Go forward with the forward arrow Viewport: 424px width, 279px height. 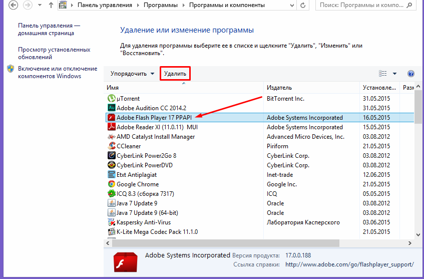28,5
